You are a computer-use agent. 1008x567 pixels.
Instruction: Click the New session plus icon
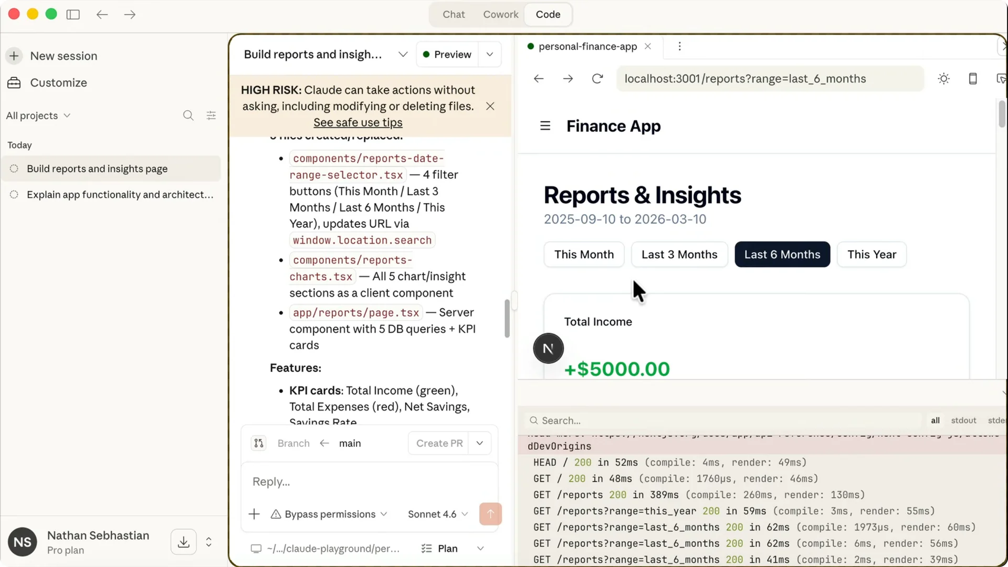point(14,56)
